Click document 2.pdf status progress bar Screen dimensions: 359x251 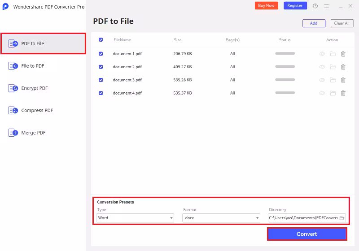285,66
